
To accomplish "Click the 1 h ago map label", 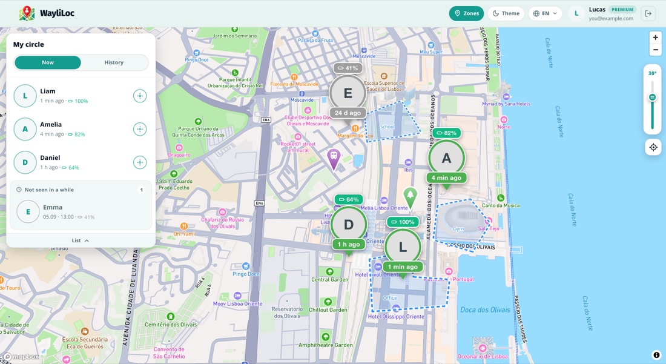I will click(x=349, y=244).
